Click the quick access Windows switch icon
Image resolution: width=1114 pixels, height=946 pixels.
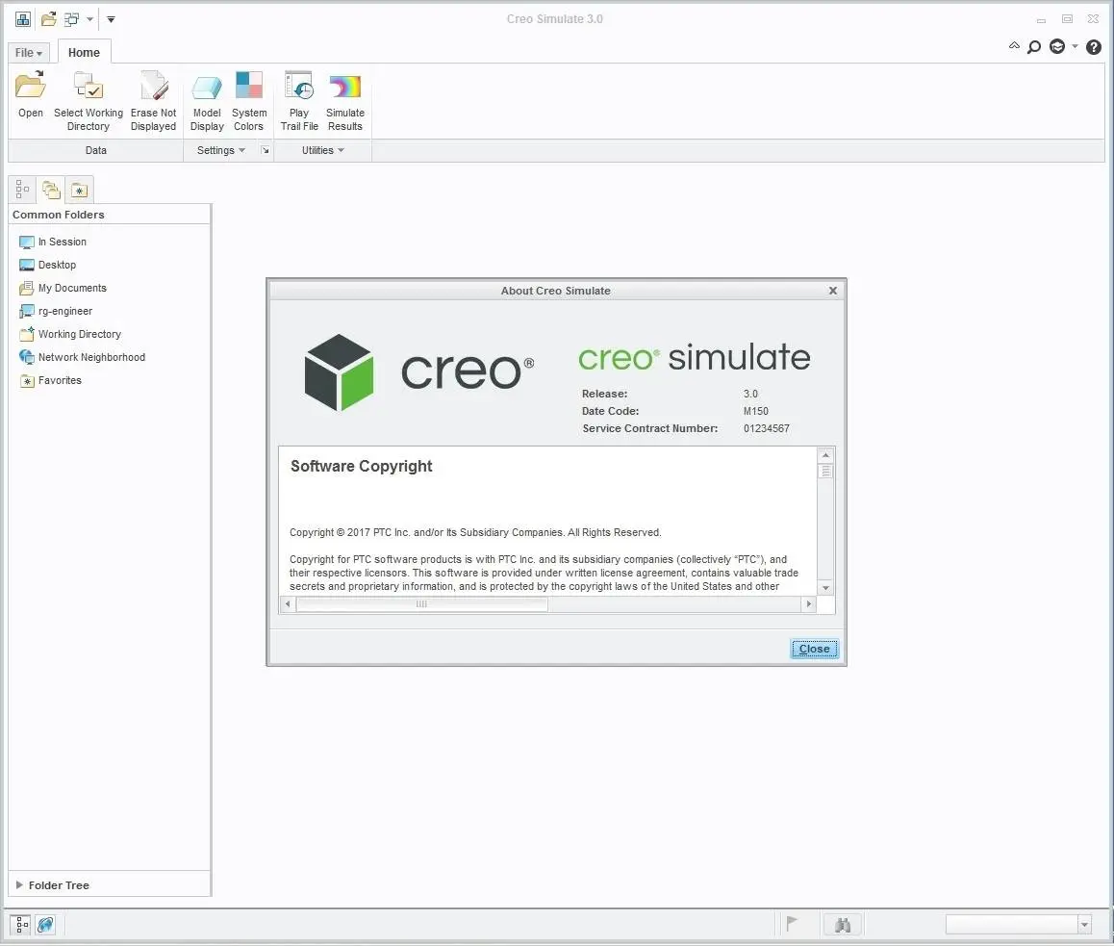(72, 19)
